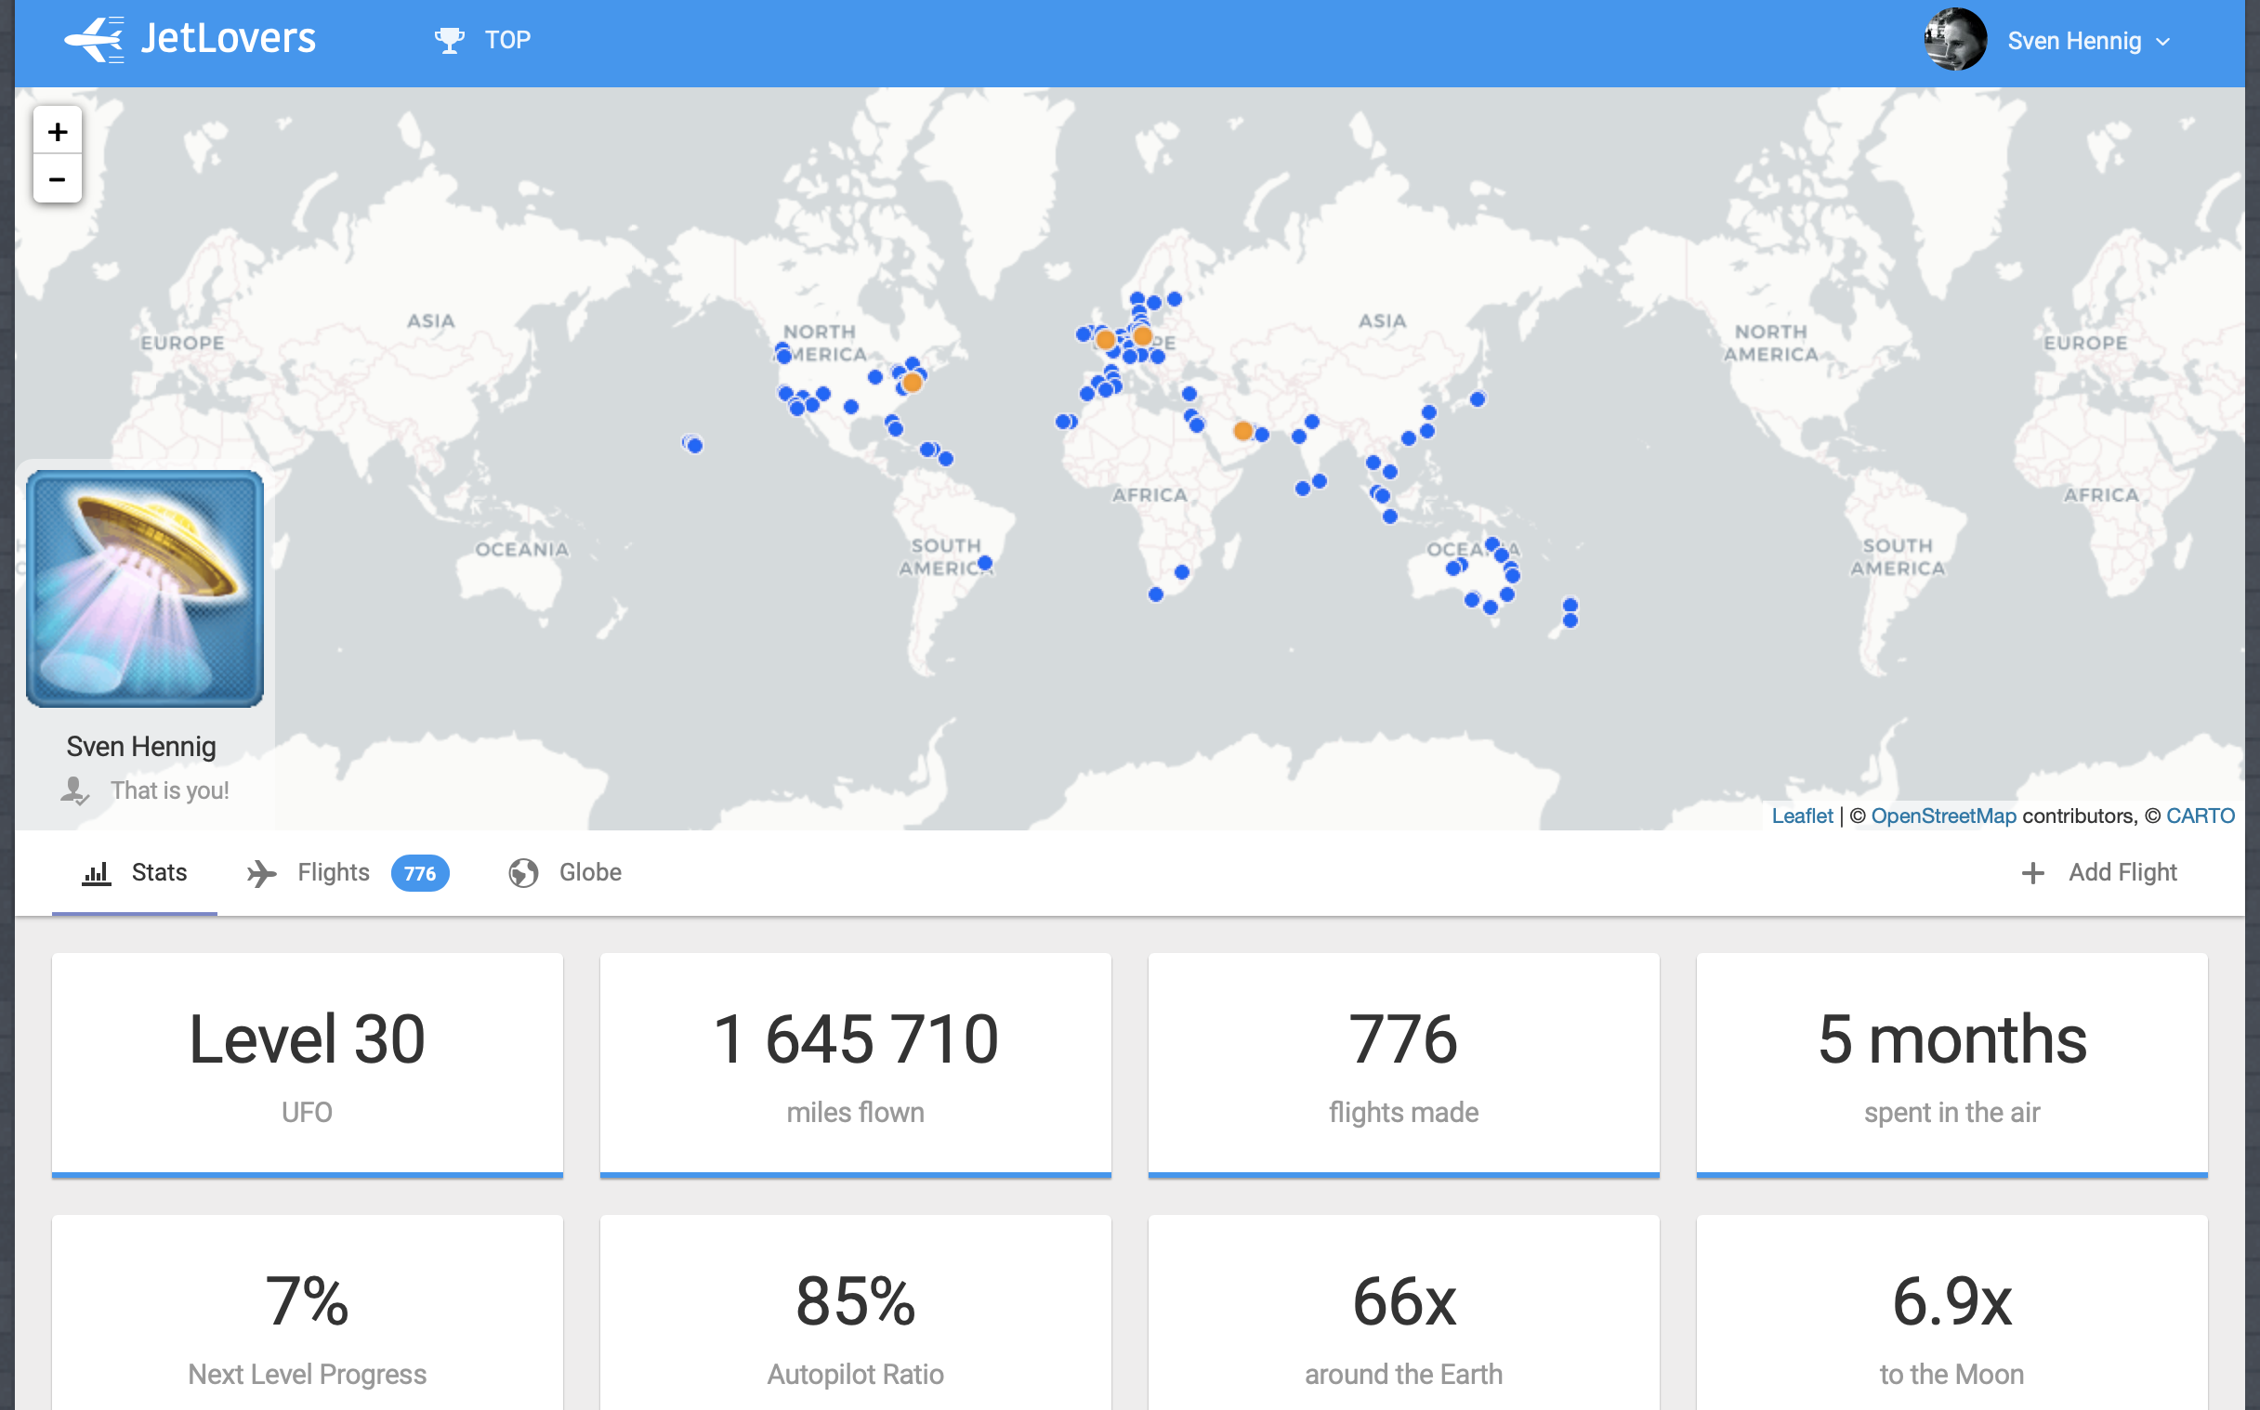2260x1410 pixels.
Task: Open the Sven Hennig account menu
Action: pyautogui.click(x=2073, y=41)
